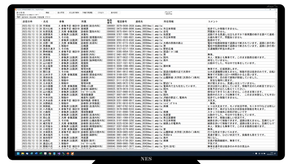Click the コメント column header

(241, 21)
